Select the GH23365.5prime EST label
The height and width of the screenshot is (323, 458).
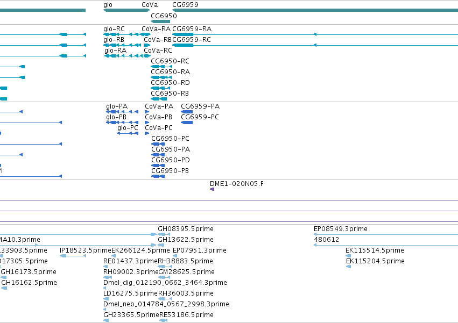click(131, 315)
